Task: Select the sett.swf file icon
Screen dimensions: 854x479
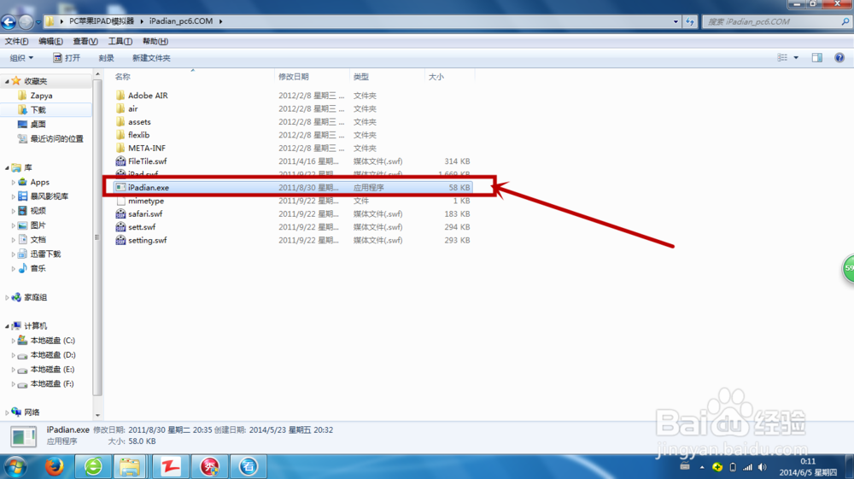Action: point(120,227)
